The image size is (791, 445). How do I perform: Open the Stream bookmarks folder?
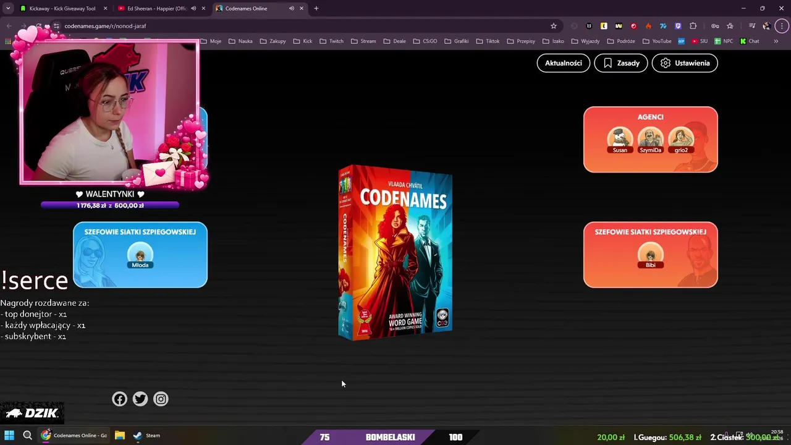coord(363,41)
